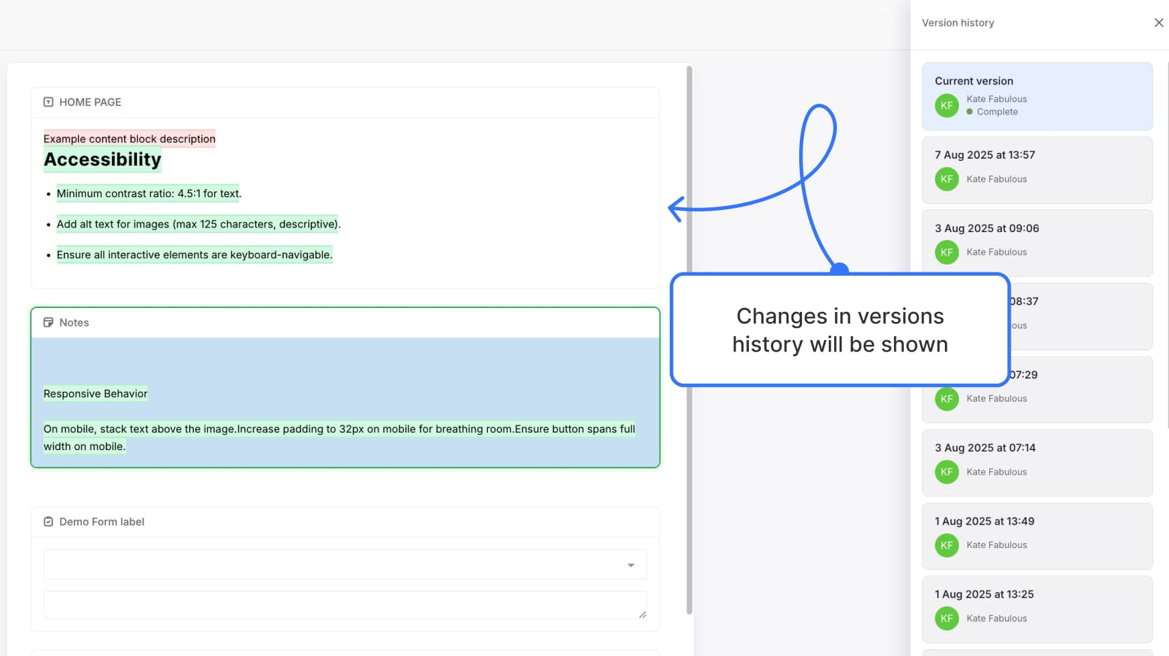
Task: Click KF avatar in Current version card
Action: 947,105
